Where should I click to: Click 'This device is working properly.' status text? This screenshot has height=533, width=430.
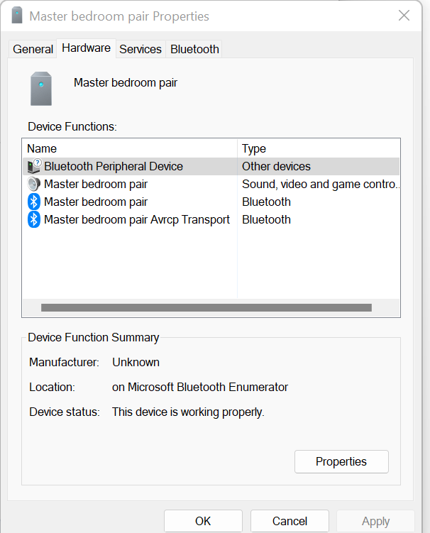188,412
